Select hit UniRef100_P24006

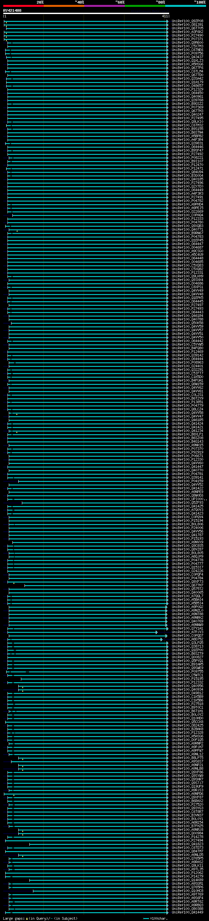[187, 528]
